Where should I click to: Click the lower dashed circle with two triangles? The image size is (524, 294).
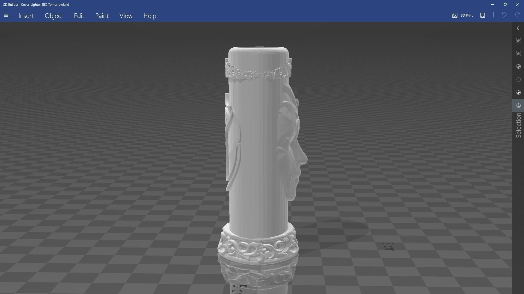click(x=518, y=93)
